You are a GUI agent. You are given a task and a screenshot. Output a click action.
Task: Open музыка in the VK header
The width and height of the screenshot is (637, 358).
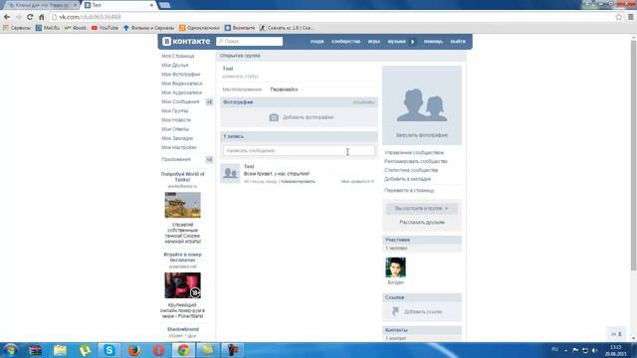pos(396,42)
